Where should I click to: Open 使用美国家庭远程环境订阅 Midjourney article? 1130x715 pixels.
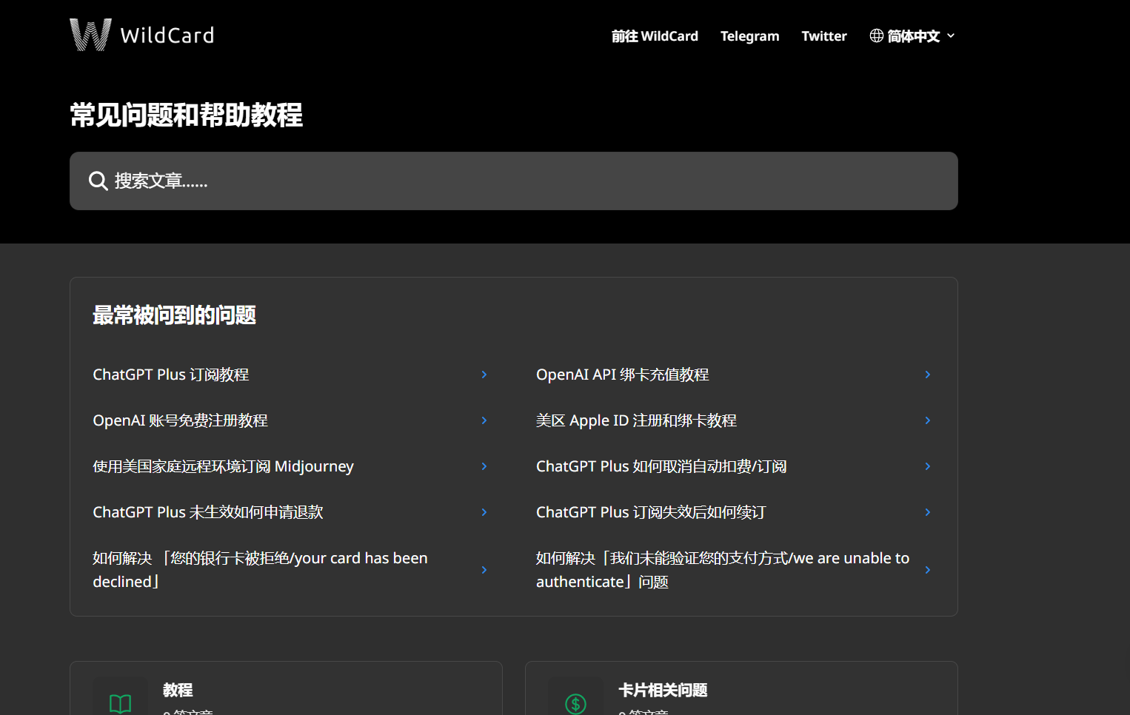(223, 466)
